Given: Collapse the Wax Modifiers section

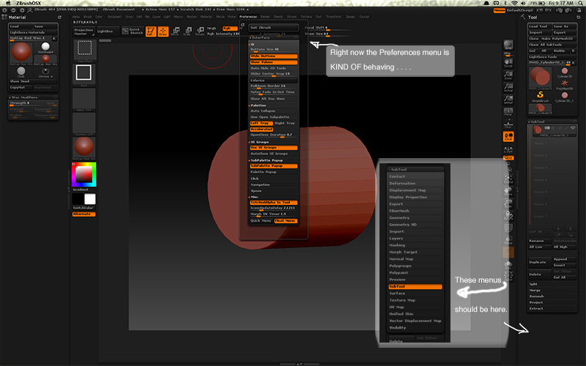Looking at the screenshot, I should pyautogui.click(x=33, y=97).
